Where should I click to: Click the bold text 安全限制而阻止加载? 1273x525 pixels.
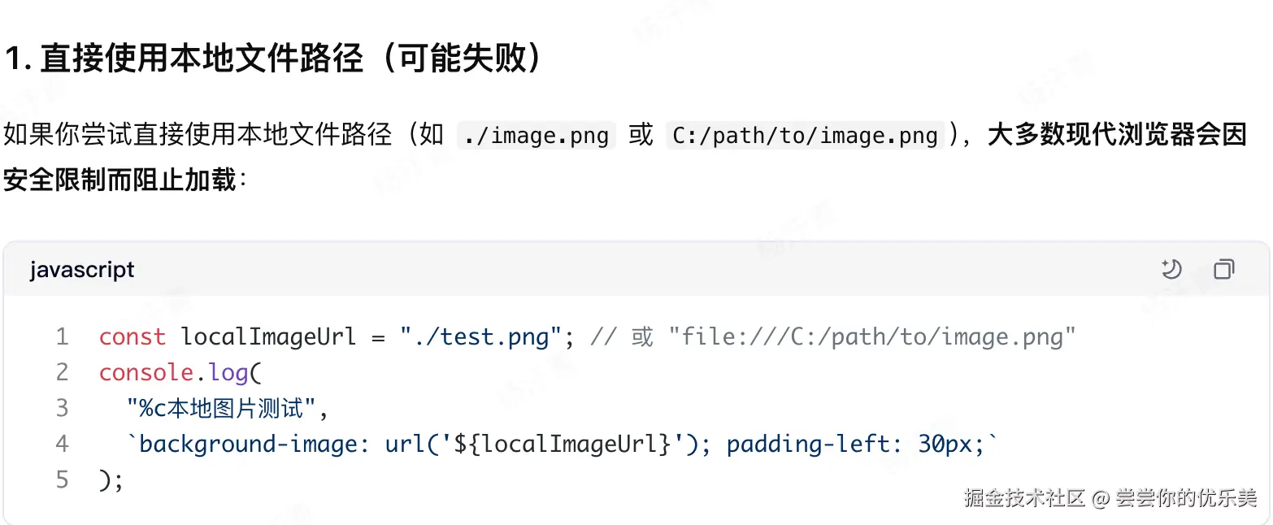119,180
